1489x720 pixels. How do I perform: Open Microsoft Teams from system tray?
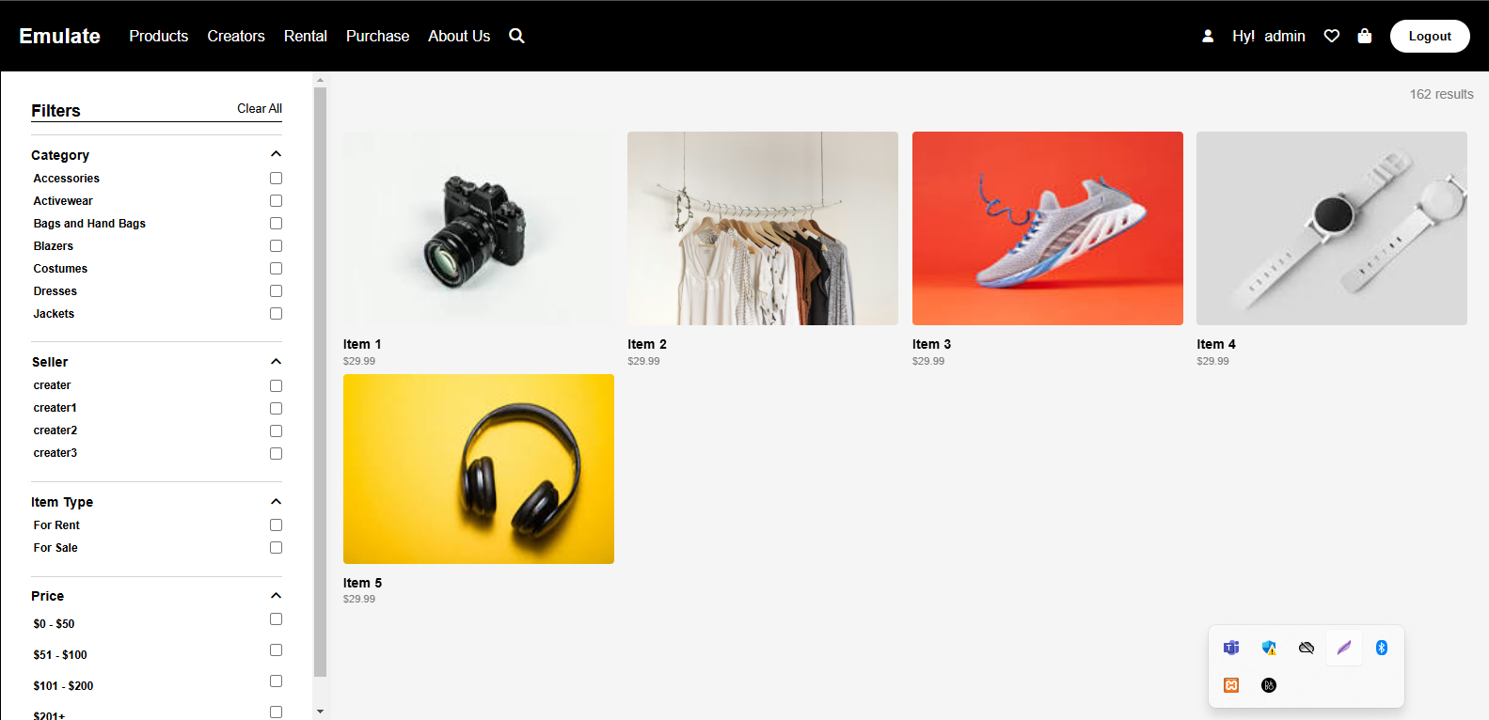pyautogui.click(x=1230, y=648)
